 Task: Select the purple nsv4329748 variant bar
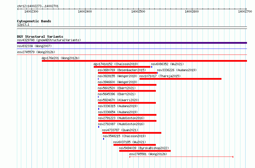[x=132, y=43]
